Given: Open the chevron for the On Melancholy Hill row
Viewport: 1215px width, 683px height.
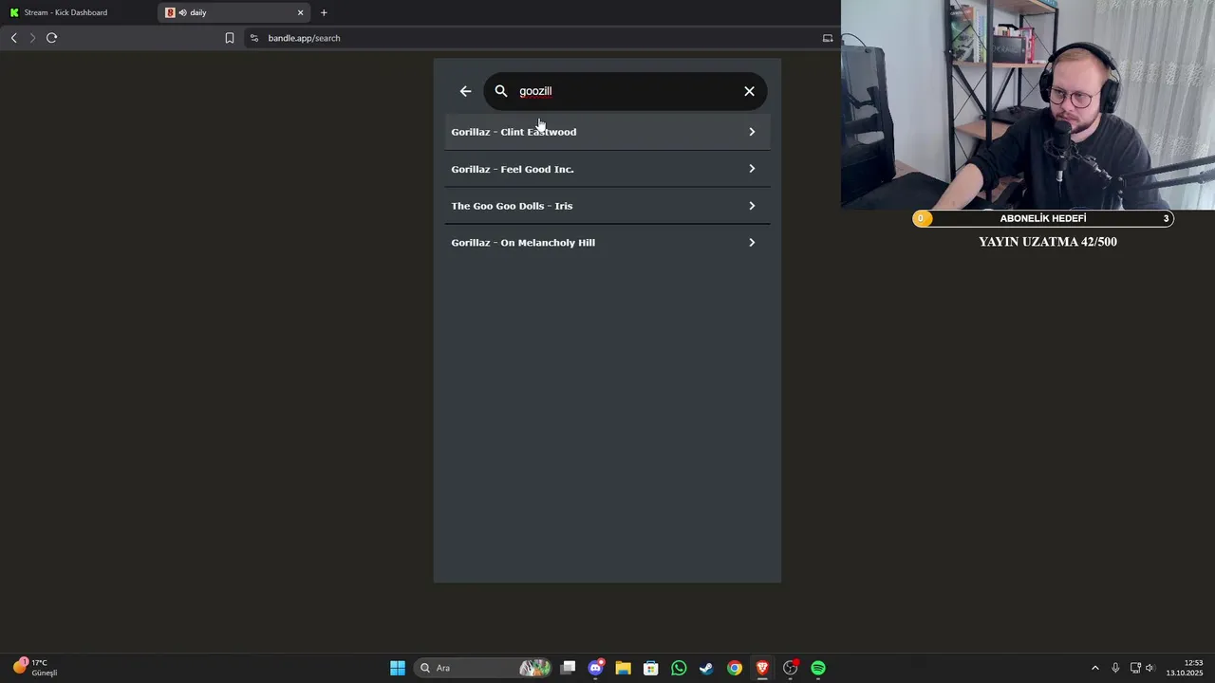Looking at the screenshot, I should [x=752, y=243].
